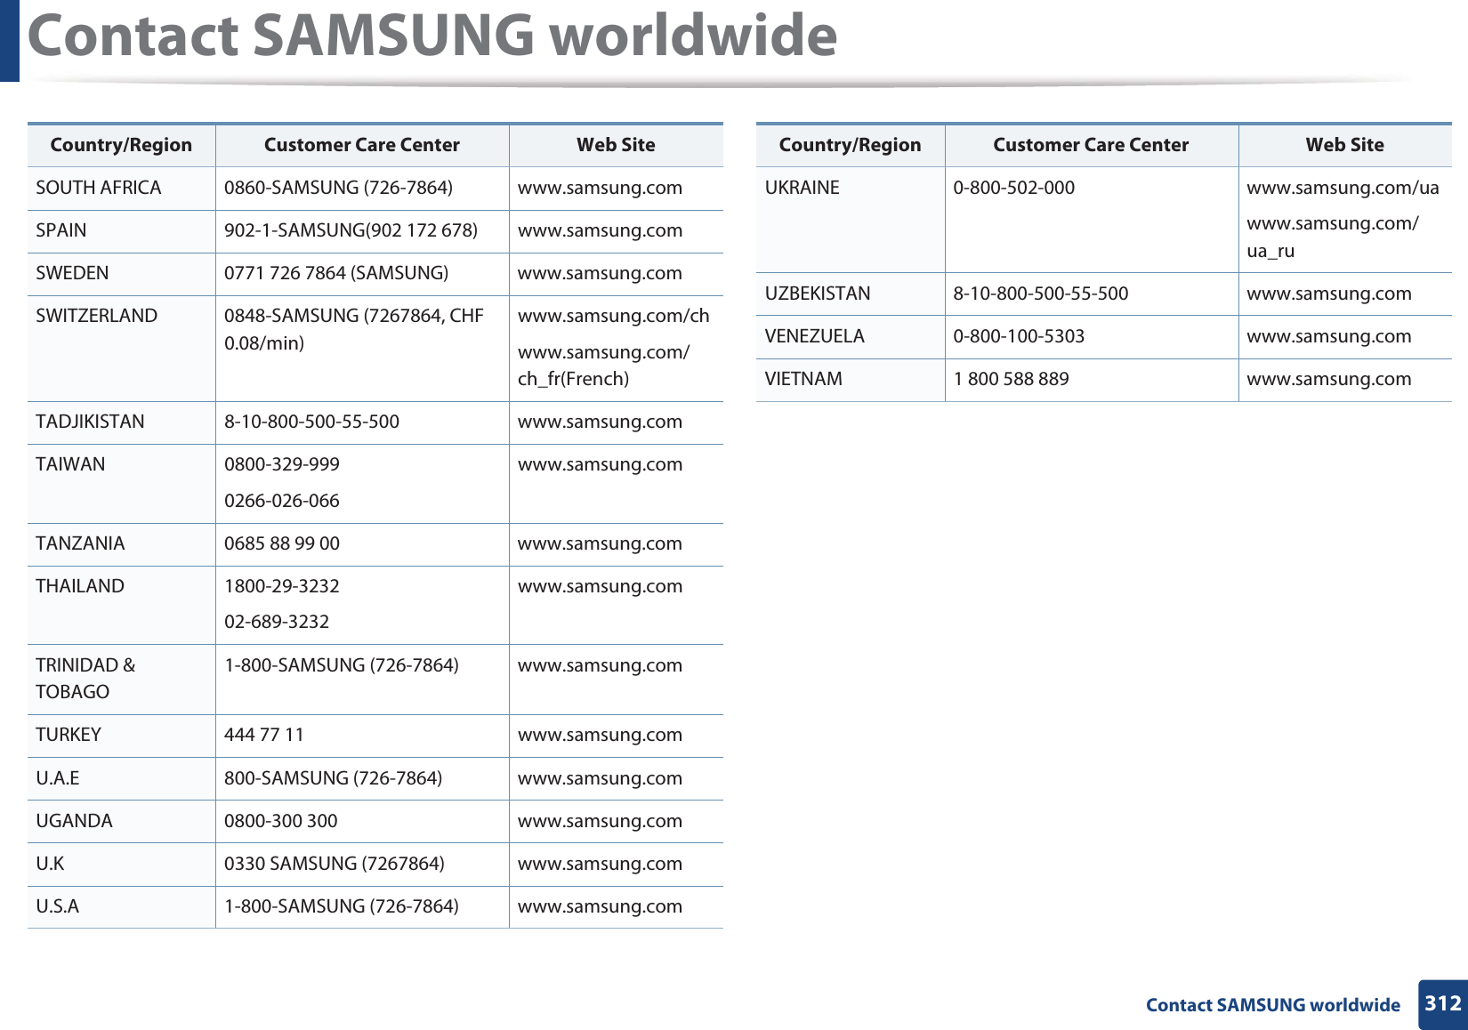1468x1030 pixels.
Task: Open the website link for SOUTH AFRICA
Action: point(600,189)
